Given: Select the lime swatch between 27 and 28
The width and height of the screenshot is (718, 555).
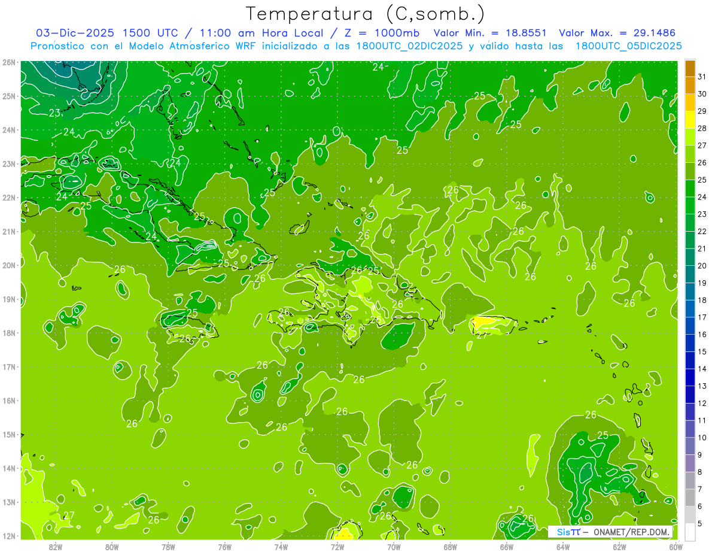Looking at the screenshot, I should (690, 137).
